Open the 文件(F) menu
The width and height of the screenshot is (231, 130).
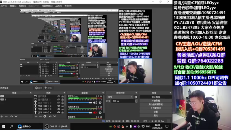[x=4, y=6]
